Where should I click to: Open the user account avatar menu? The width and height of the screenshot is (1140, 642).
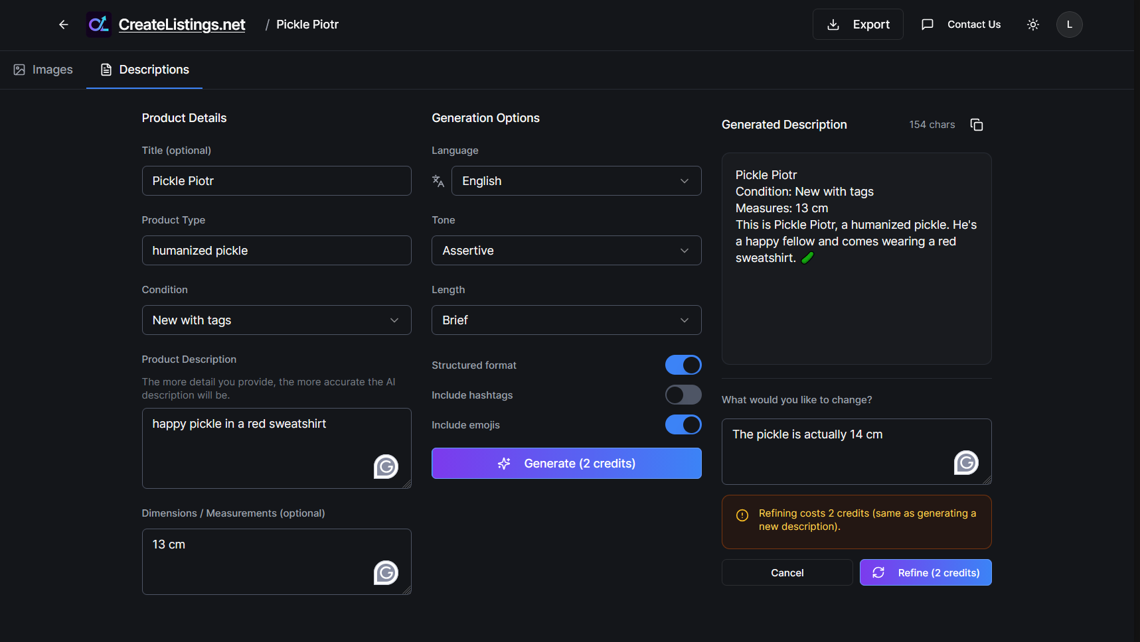(1069, 24)
